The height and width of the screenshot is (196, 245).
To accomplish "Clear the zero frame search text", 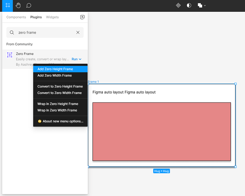I will [78, 32].
